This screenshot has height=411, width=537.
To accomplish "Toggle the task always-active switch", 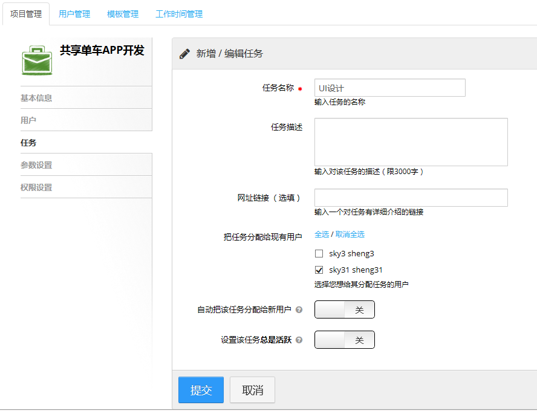I will (x=344, y=340).
